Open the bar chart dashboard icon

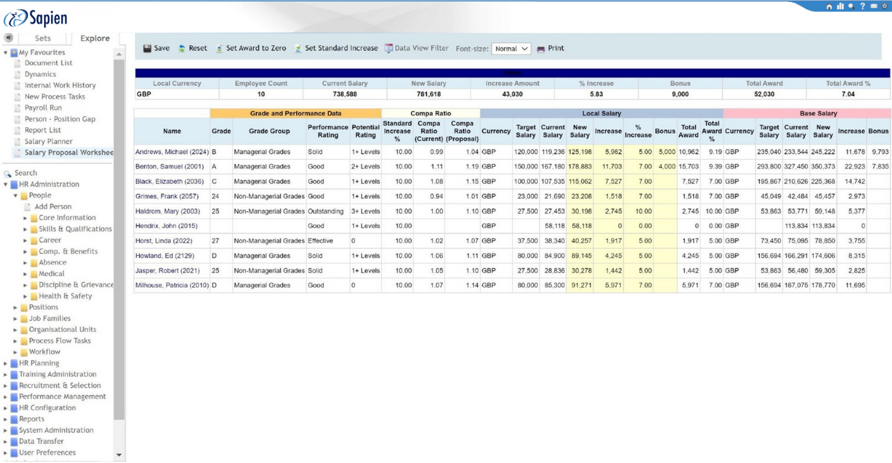click(x=840, y=7)
